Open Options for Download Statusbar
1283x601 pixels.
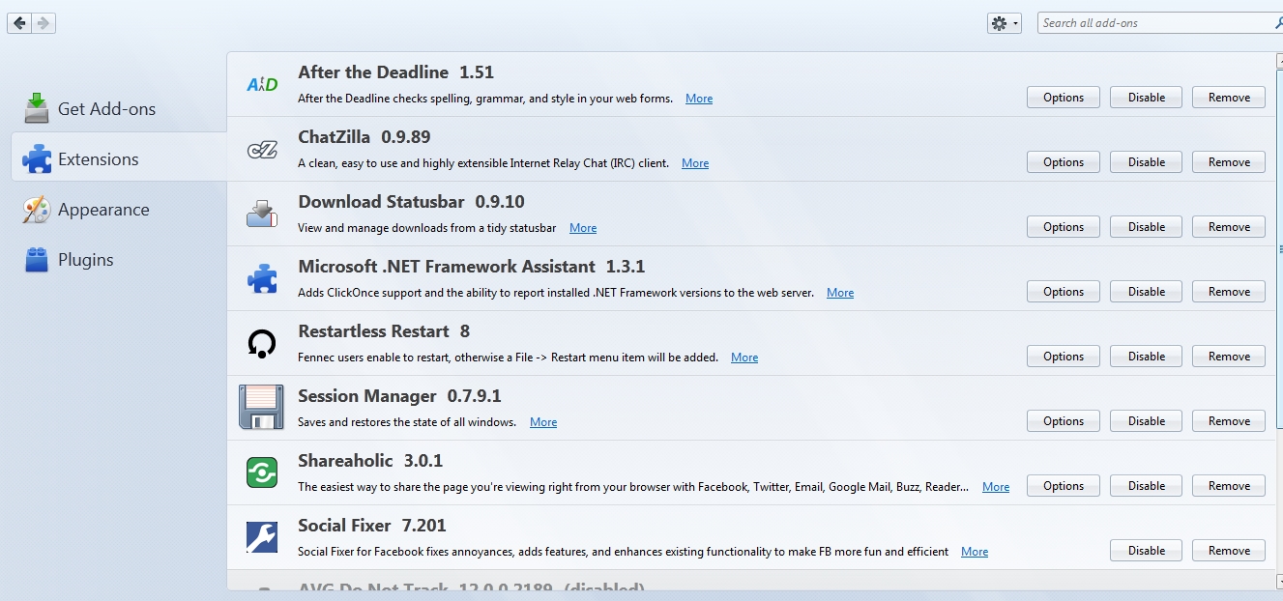[x=1063, y=227]
